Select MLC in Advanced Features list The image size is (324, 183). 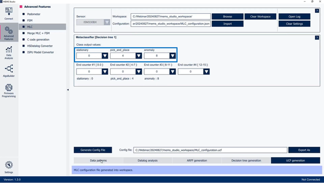[42, 27]
